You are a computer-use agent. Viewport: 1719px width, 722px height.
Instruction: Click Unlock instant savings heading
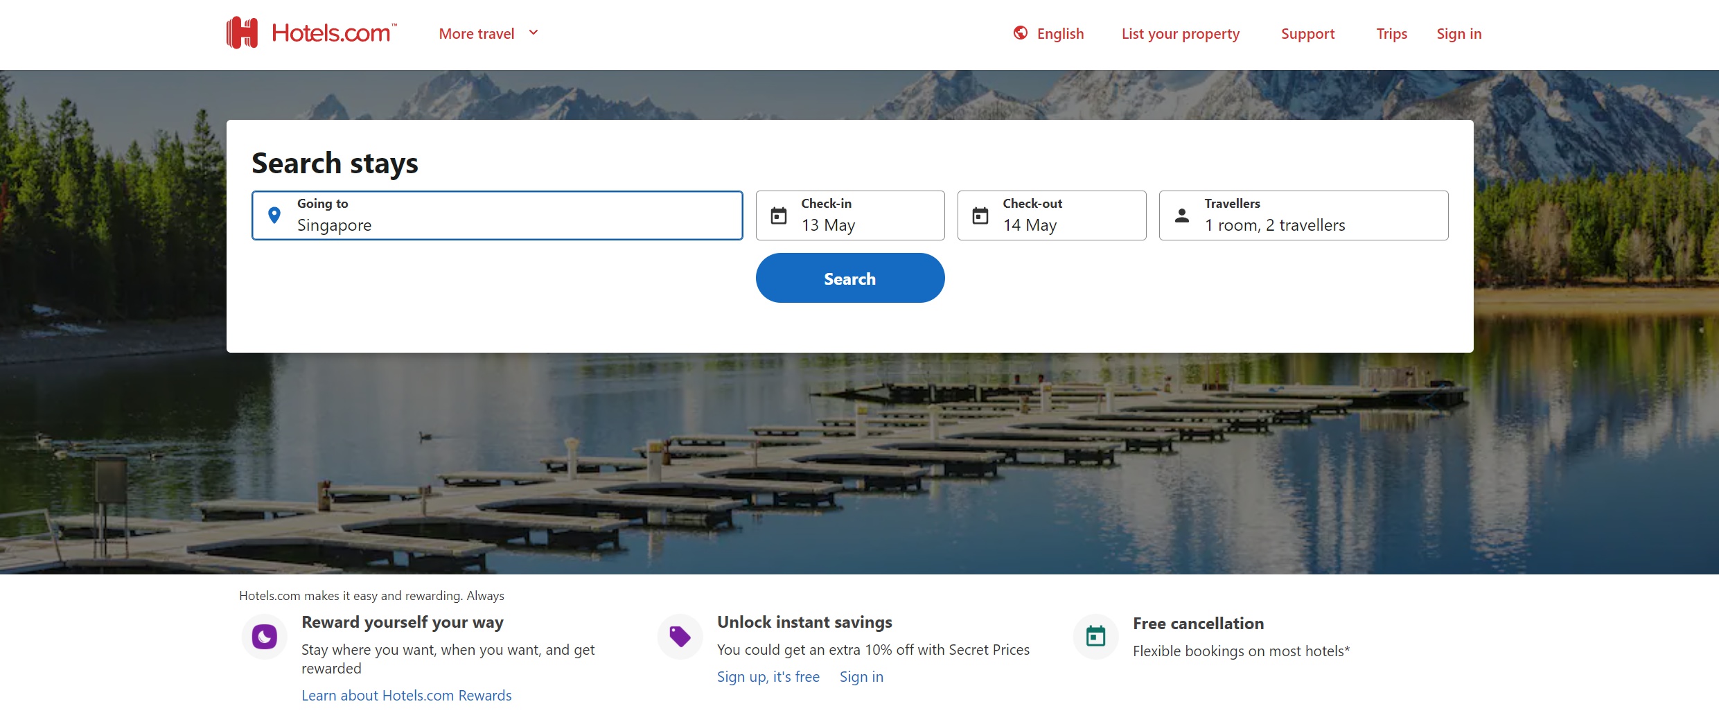click(x=804, y=622)
